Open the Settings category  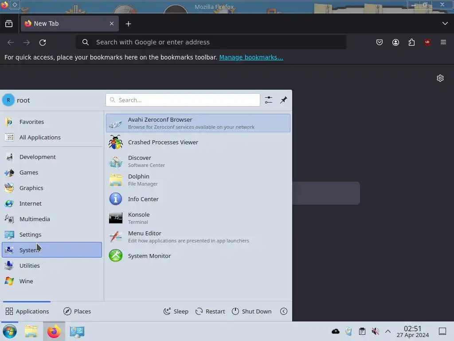click(x=52, y=234)
